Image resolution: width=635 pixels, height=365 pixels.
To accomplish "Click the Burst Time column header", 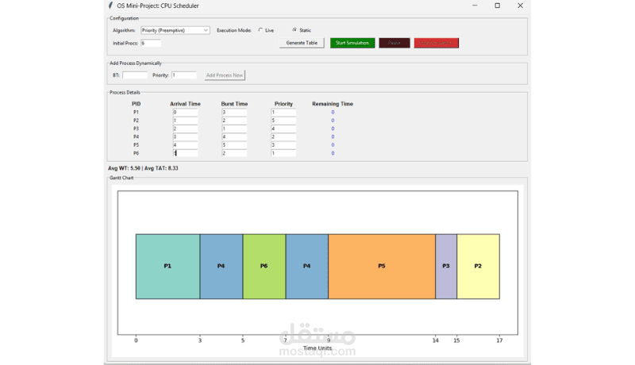I will click(234, 104).
